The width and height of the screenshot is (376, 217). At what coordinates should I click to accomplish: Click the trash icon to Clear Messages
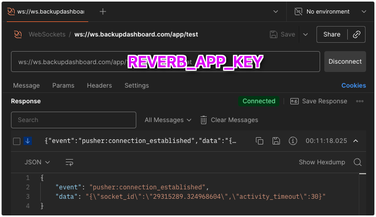(204, 120)
